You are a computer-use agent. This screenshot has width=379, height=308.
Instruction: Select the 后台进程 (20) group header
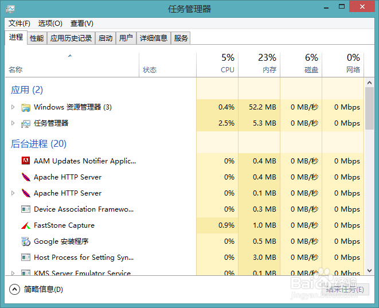point(38,144)
